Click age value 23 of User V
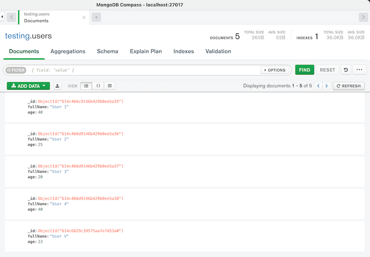 (x=41, y=242)
